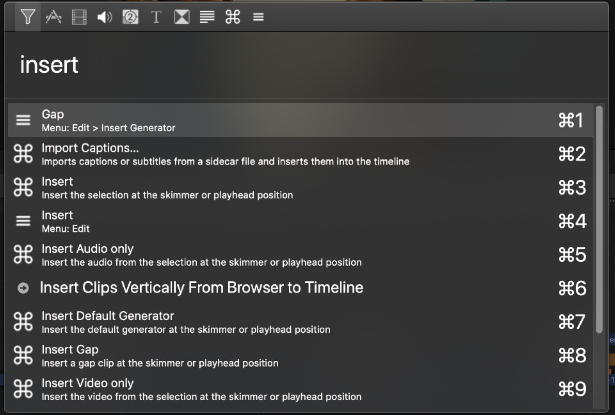Toggle the speaker audio filter
Viewport: 615px width, 415px height.
tap(104, 17)
